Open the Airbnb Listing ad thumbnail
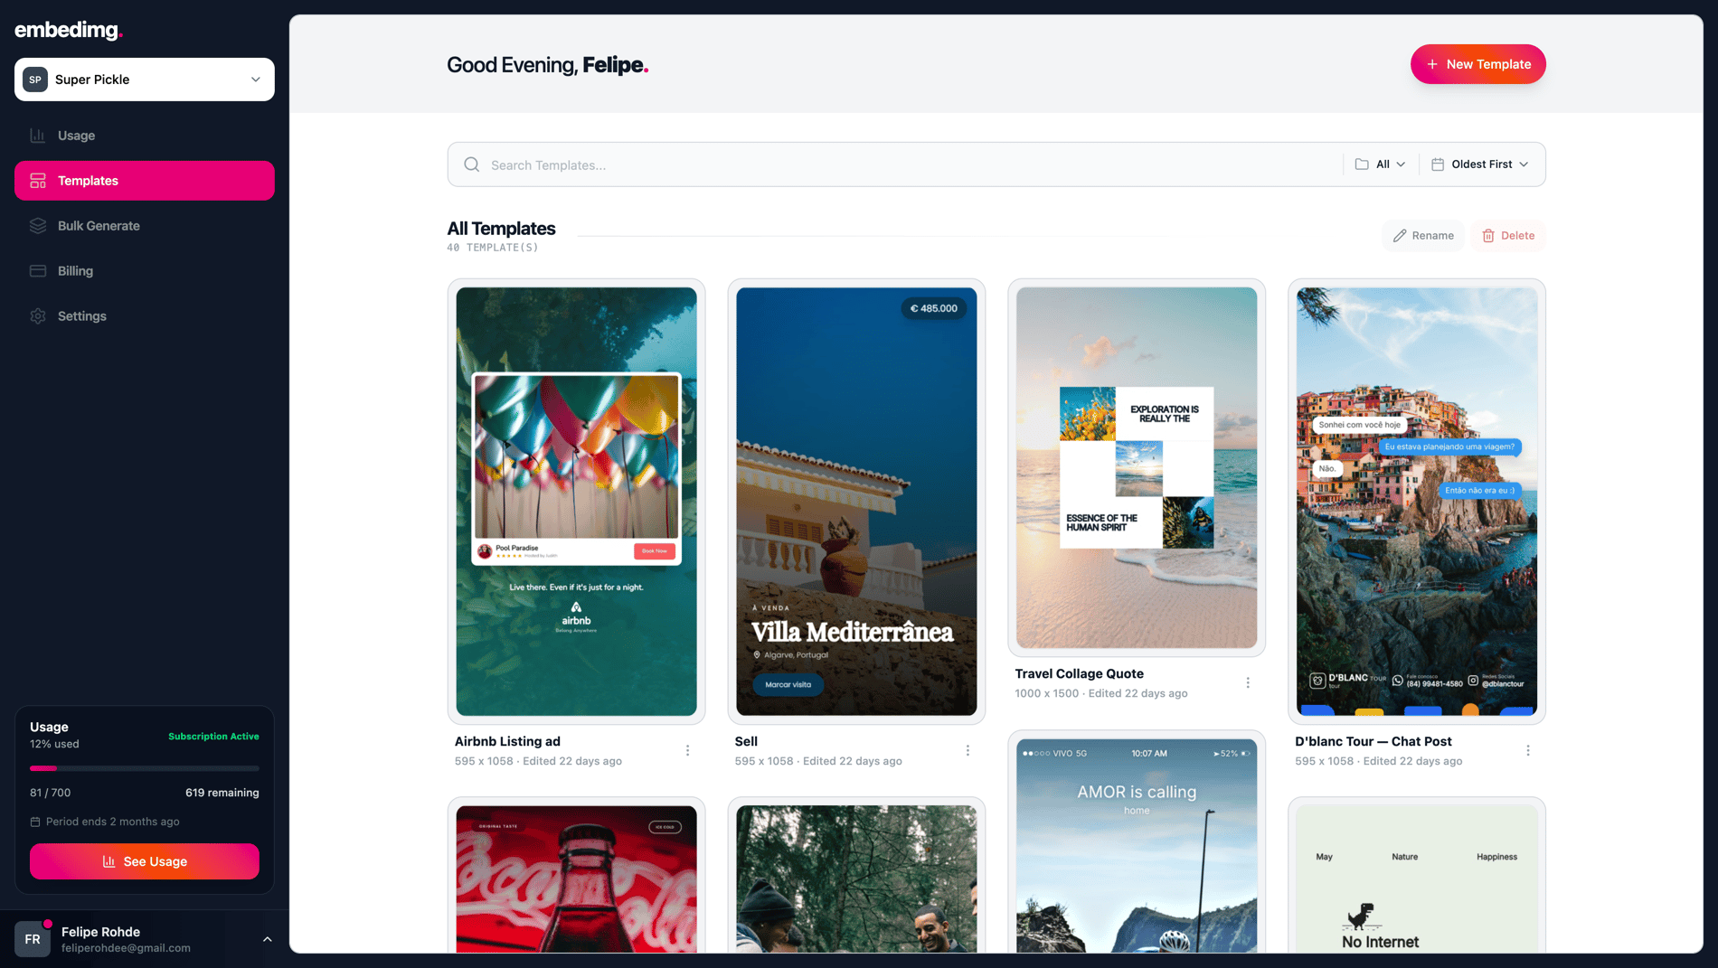The height and width of the screenshot is (968, 1718). pos(576,502)
